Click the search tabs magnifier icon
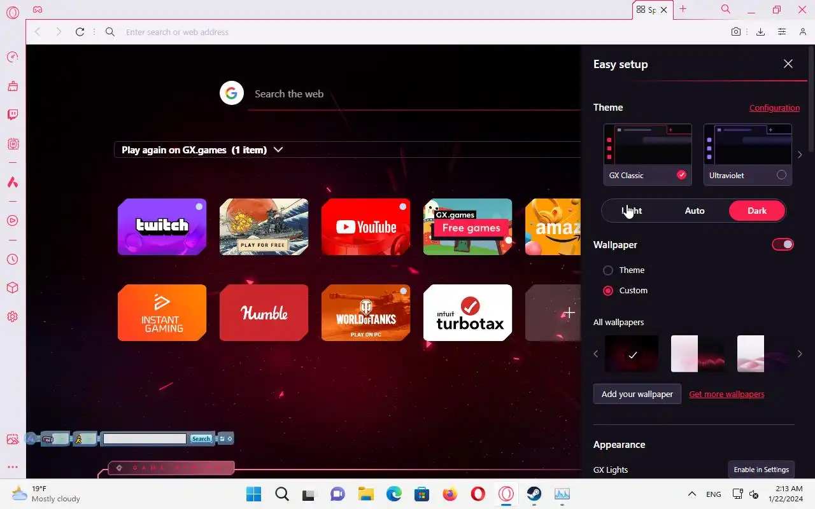This screenshot has height=509, width=815. click(725, 10)
